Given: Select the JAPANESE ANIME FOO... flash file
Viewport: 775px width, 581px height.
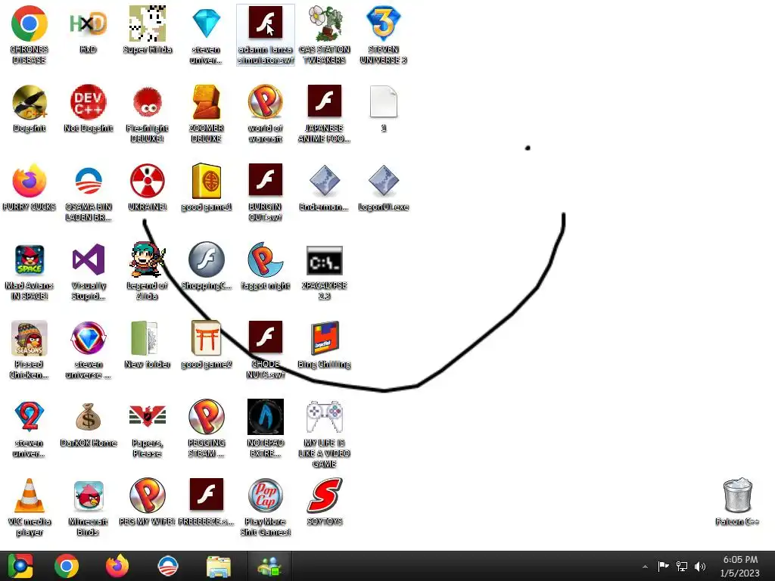Looking at the screenshot, I should [x=324, y=101].
